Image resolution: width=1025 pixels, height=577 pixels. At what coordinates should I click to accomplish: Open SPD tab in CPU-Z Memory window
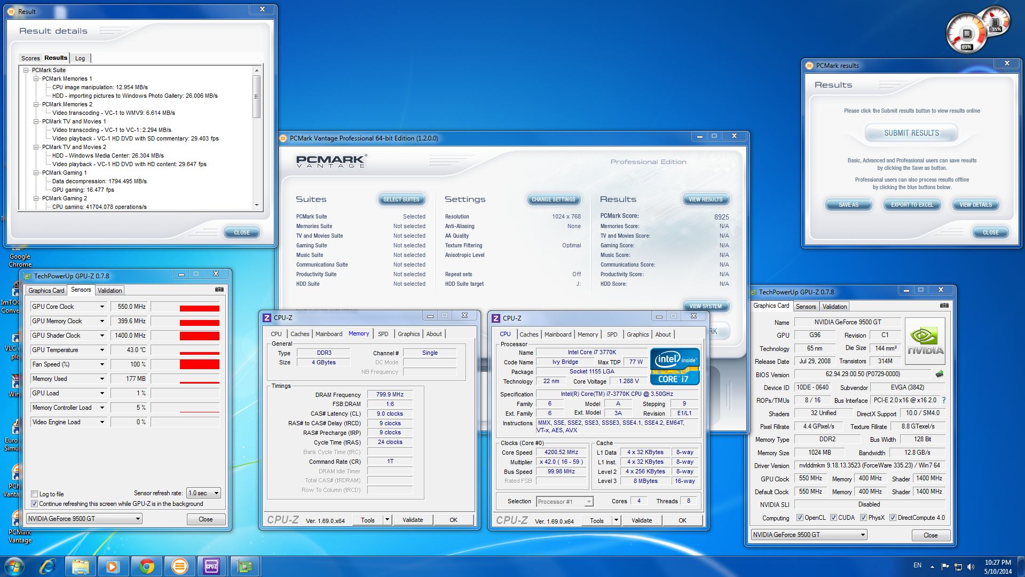[x=383, y=334]
